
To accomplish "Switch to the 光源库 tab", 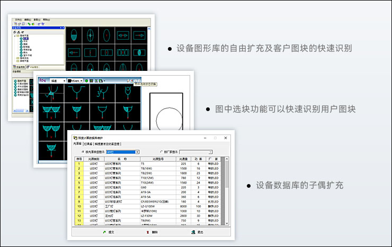I will [77, 143].
